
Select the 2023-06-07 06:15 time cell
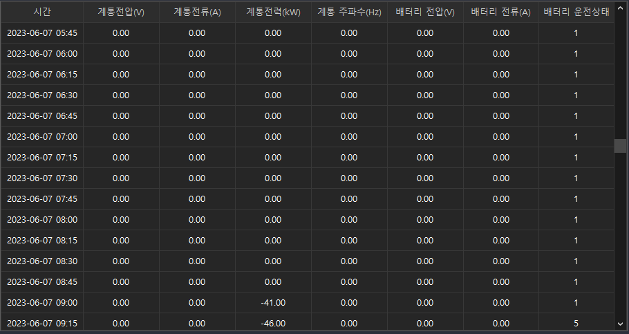click(x=42, y=75)
